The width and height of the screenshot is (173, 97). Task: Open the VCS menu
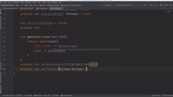49,2
